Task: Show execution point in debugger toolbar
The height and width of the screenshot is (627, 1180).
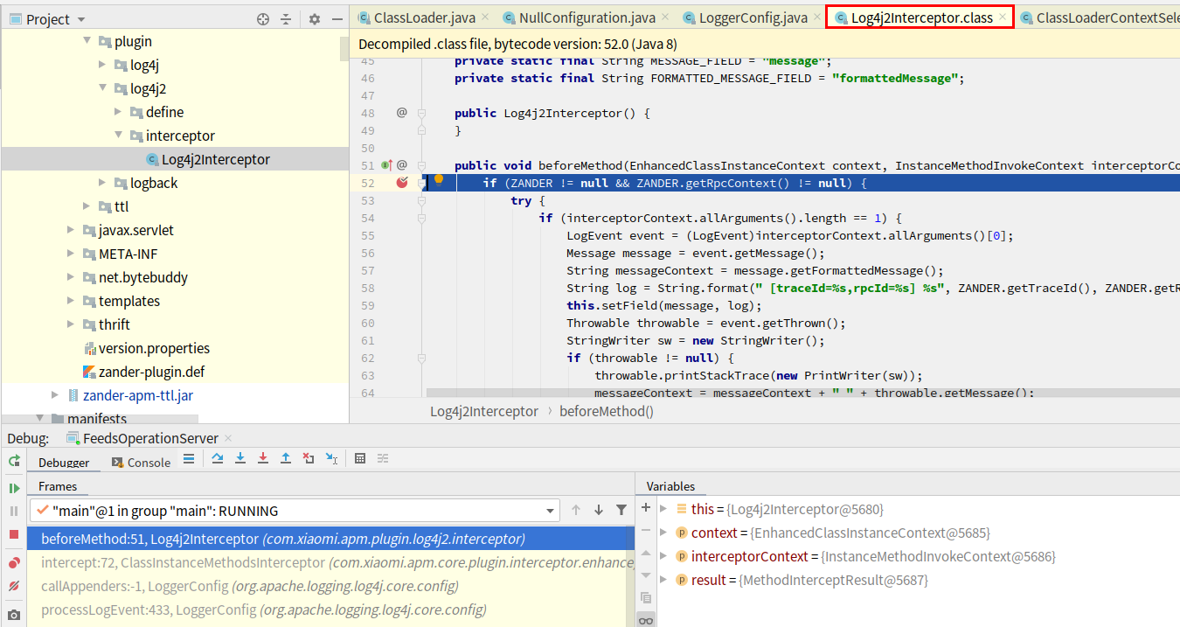Action: click(x=189, y=458)
